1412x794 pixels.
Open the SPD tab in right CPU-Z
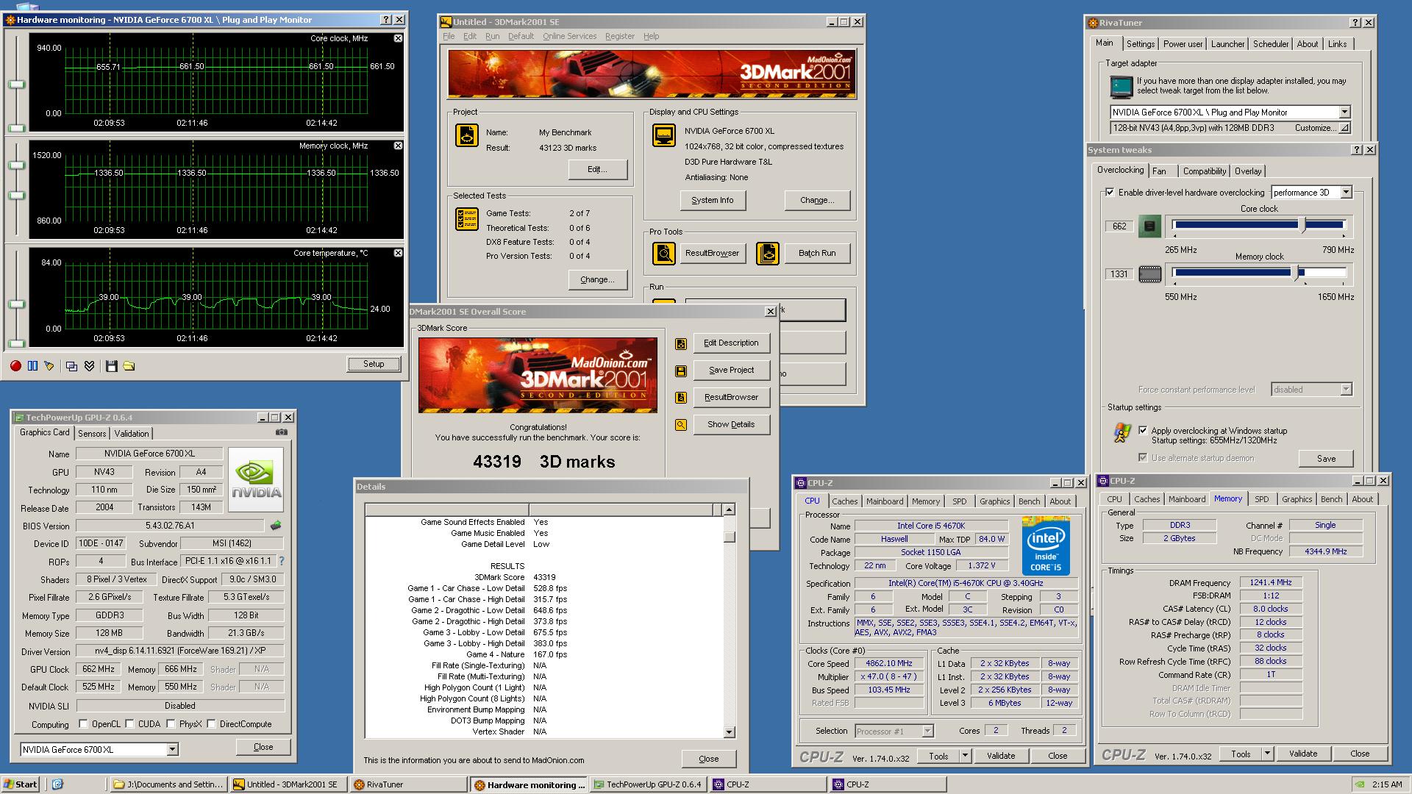(x=1261, y=499)
